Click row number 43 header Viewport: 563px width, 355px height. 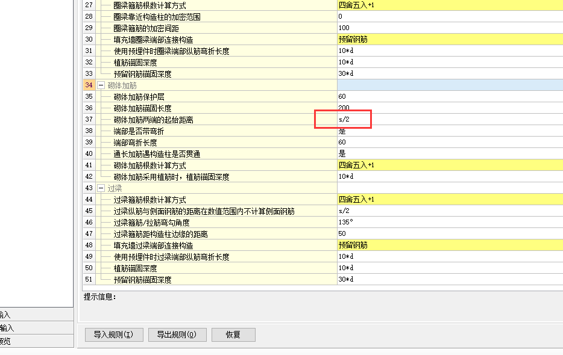tap(89, 188)
